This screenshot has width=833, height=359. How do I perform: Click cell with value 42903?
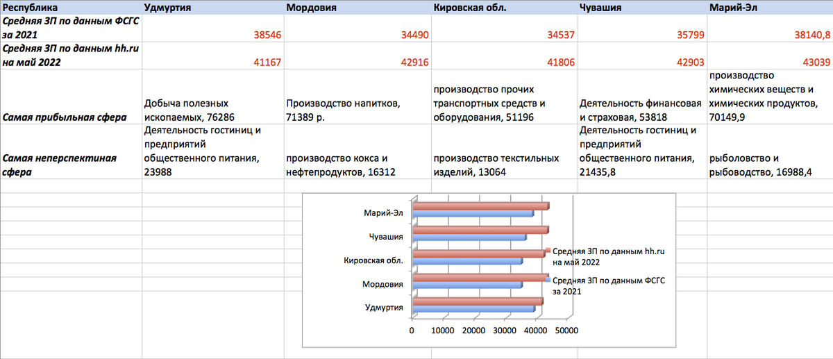click(x=641, y=55)
